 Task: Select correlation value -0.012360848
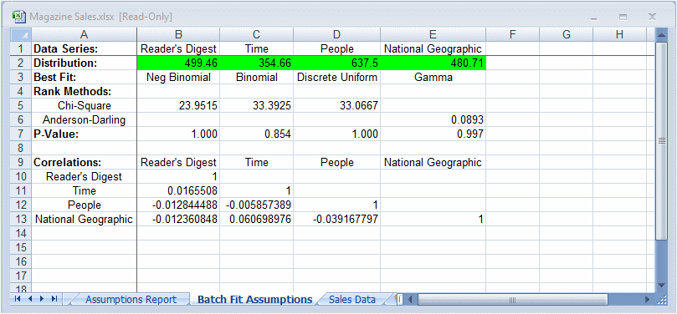pyautogui.click(x=178, y=220)
